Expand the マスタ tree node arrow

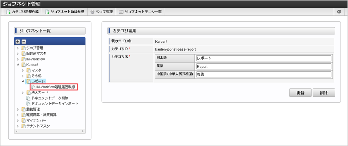point(23,70)
